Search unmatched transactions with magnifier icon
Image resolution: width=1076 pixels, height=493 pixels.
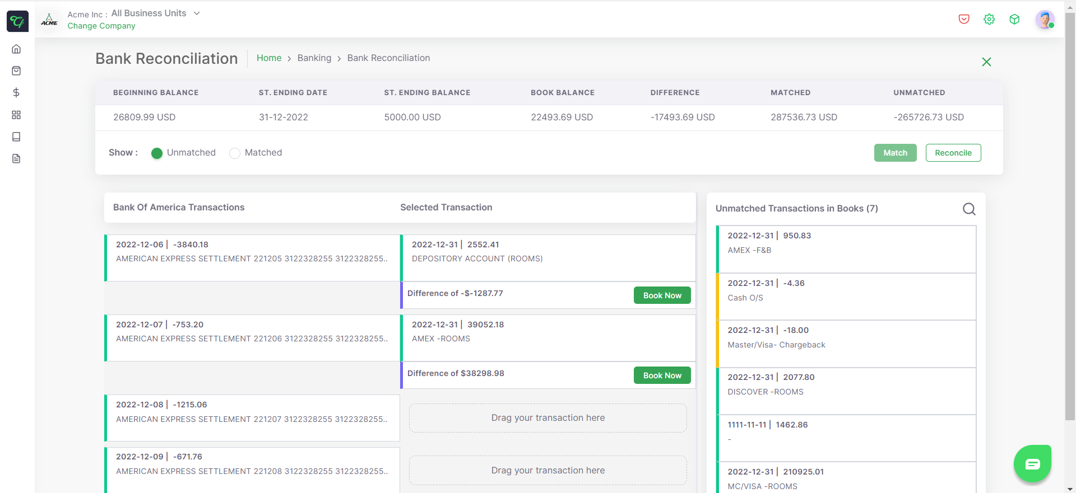coord(969,209)
